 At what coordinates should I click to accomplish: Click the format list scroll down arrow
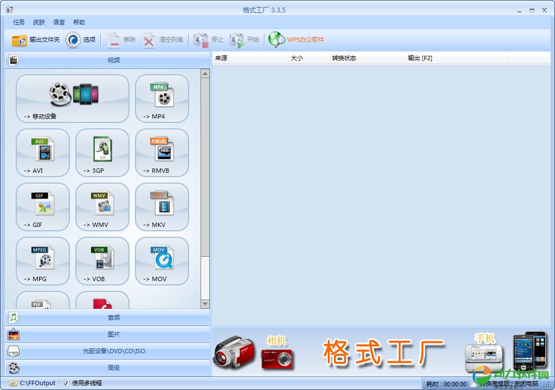(x=205, y=304)
